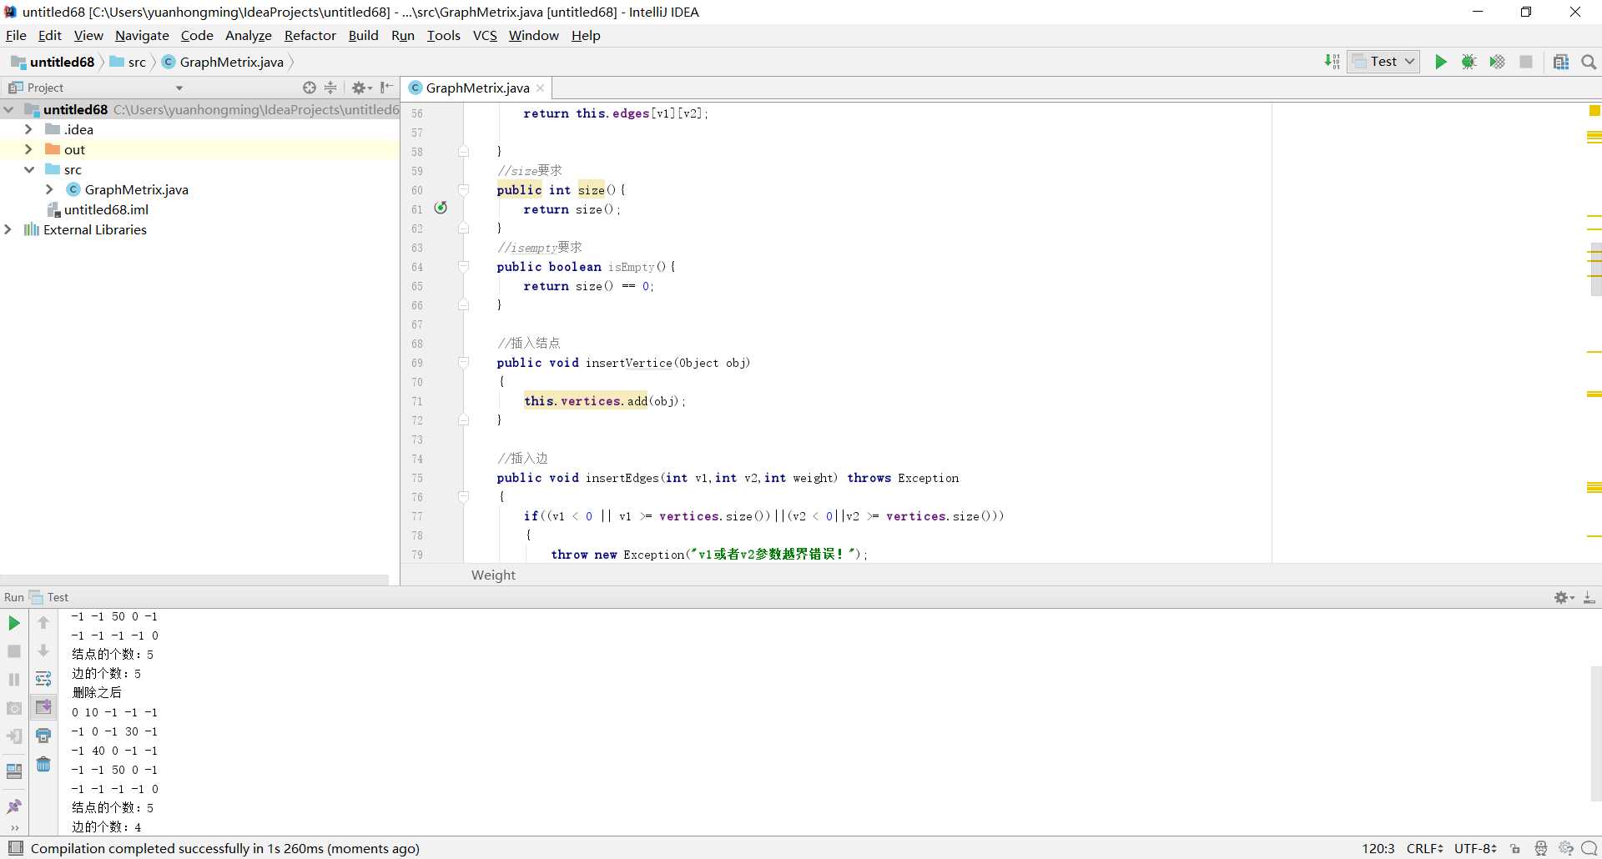
Task: Click UTF-8 encoding in status bar
Action: tap(1475, 848)
